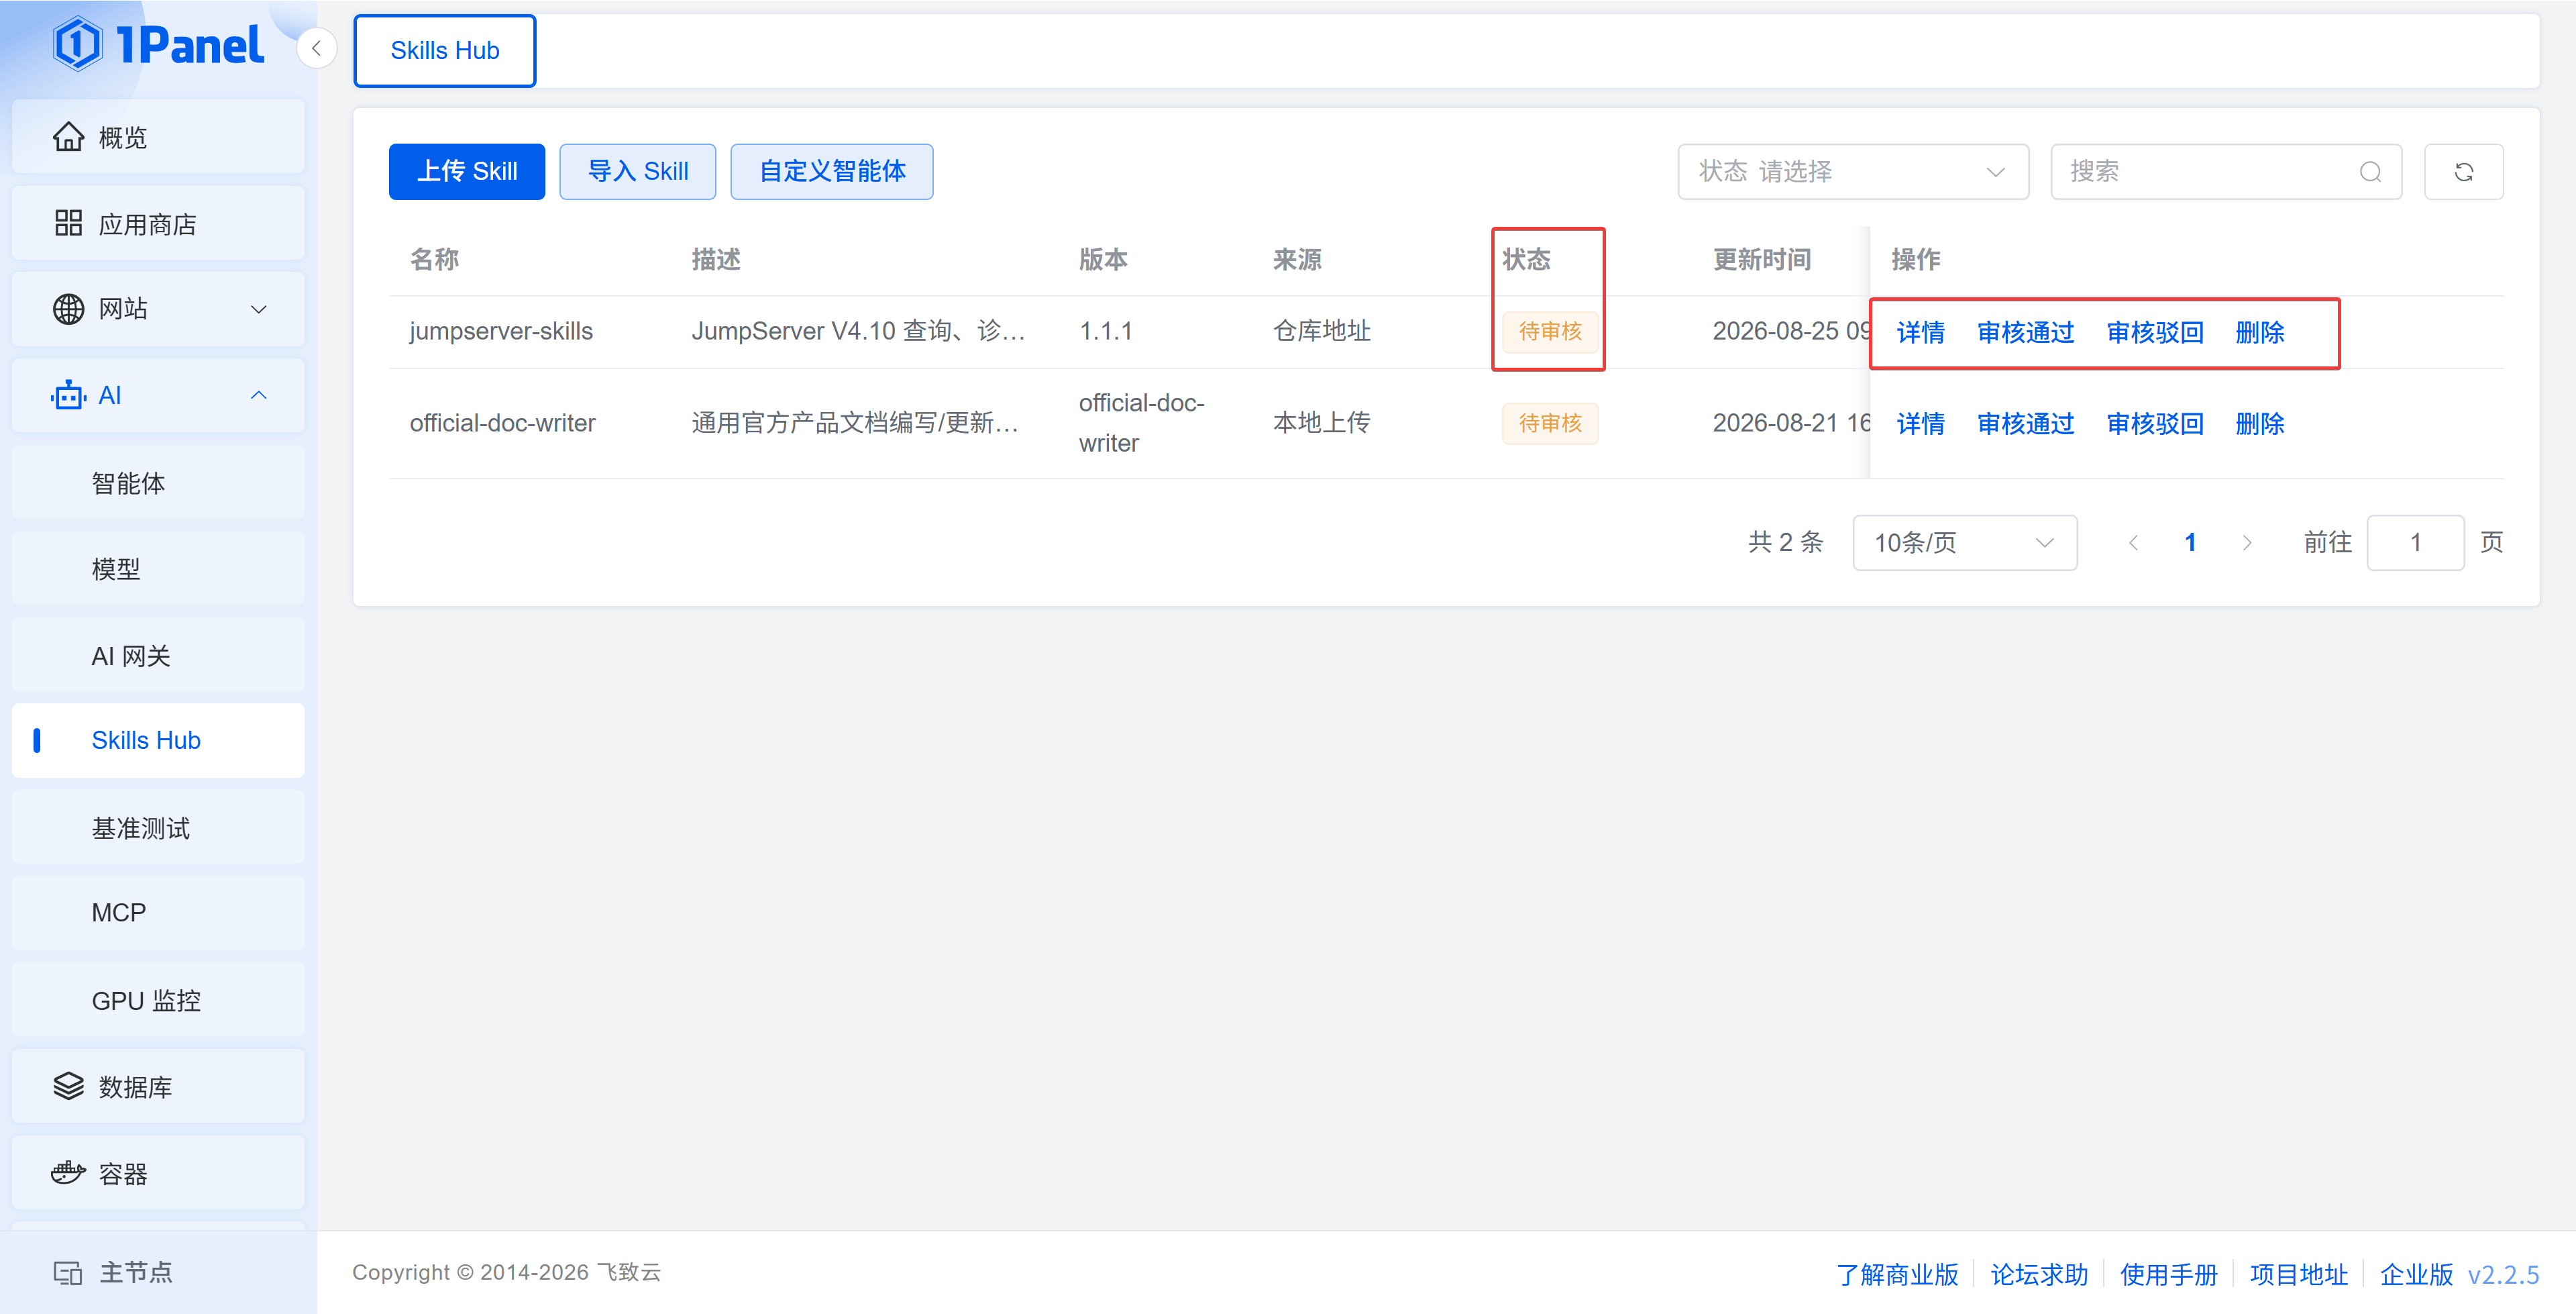Open the 项目地址 footer link
Viewport: 2576px width, 1314px height.
(2299, 1274)
